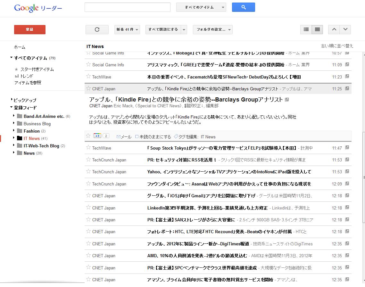Open フォルダの設定 dropdown
The width and height of the screenshot is (365, 287).
213,29
